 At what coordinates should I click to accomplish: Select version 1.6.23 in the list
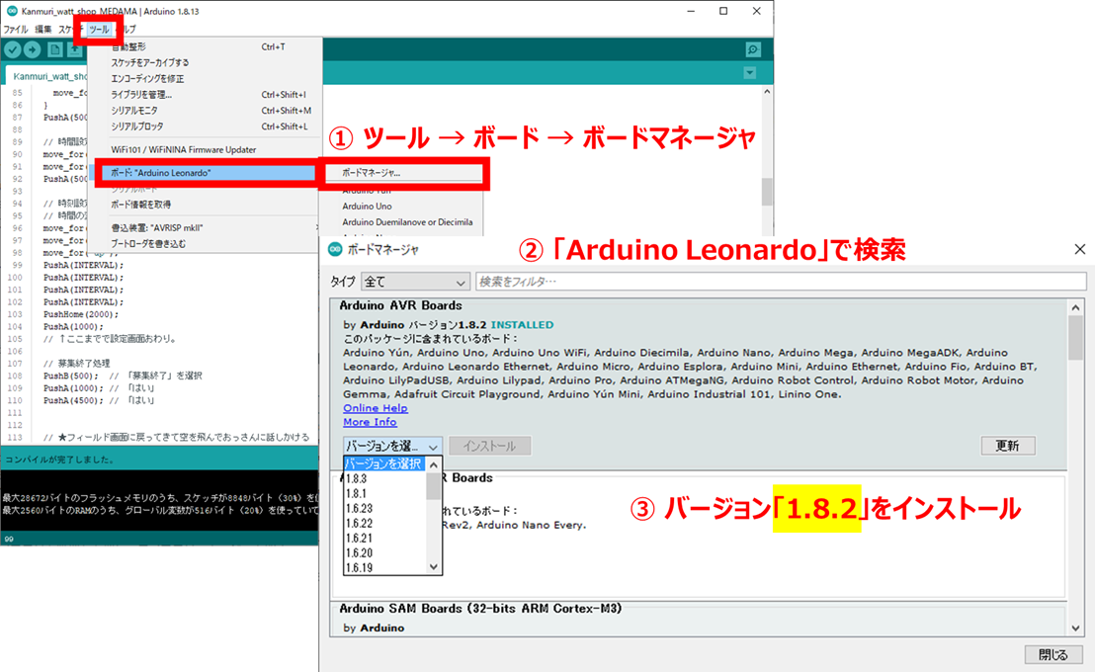[x=384, y=509]
